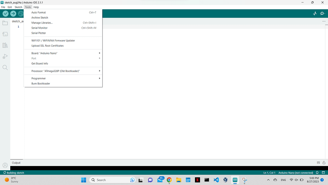
Task: Toggle the output autoscroll lock icon
Action: (324, 163)
